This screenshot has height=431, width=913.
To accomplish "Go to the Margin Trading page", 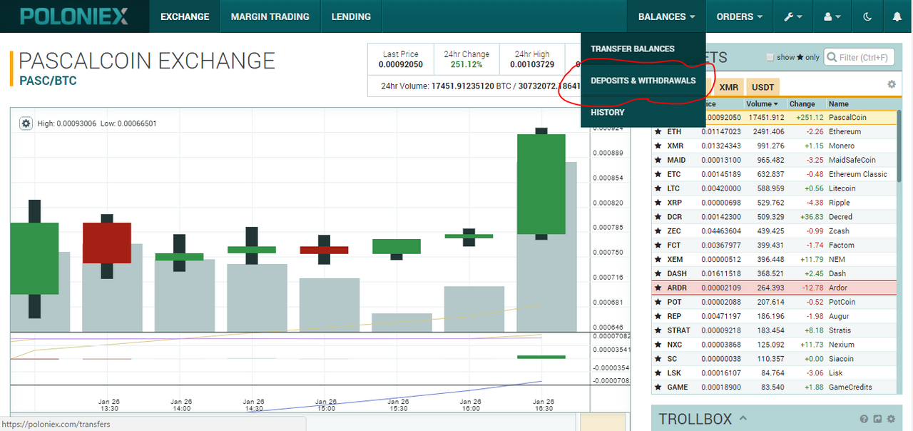I will [x=270, y=16].
